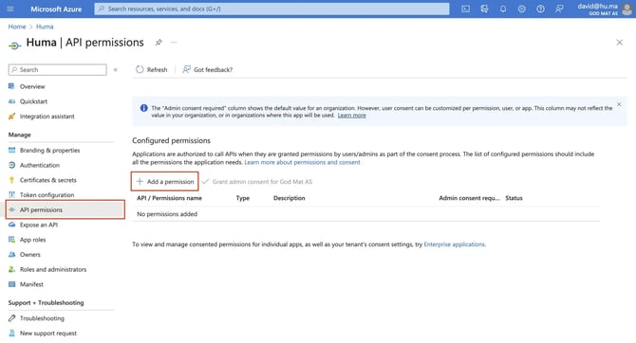The width and height of the screenshot is (636, 343).
Task: Click the Admin consent requ... column header
Action: 469,198
